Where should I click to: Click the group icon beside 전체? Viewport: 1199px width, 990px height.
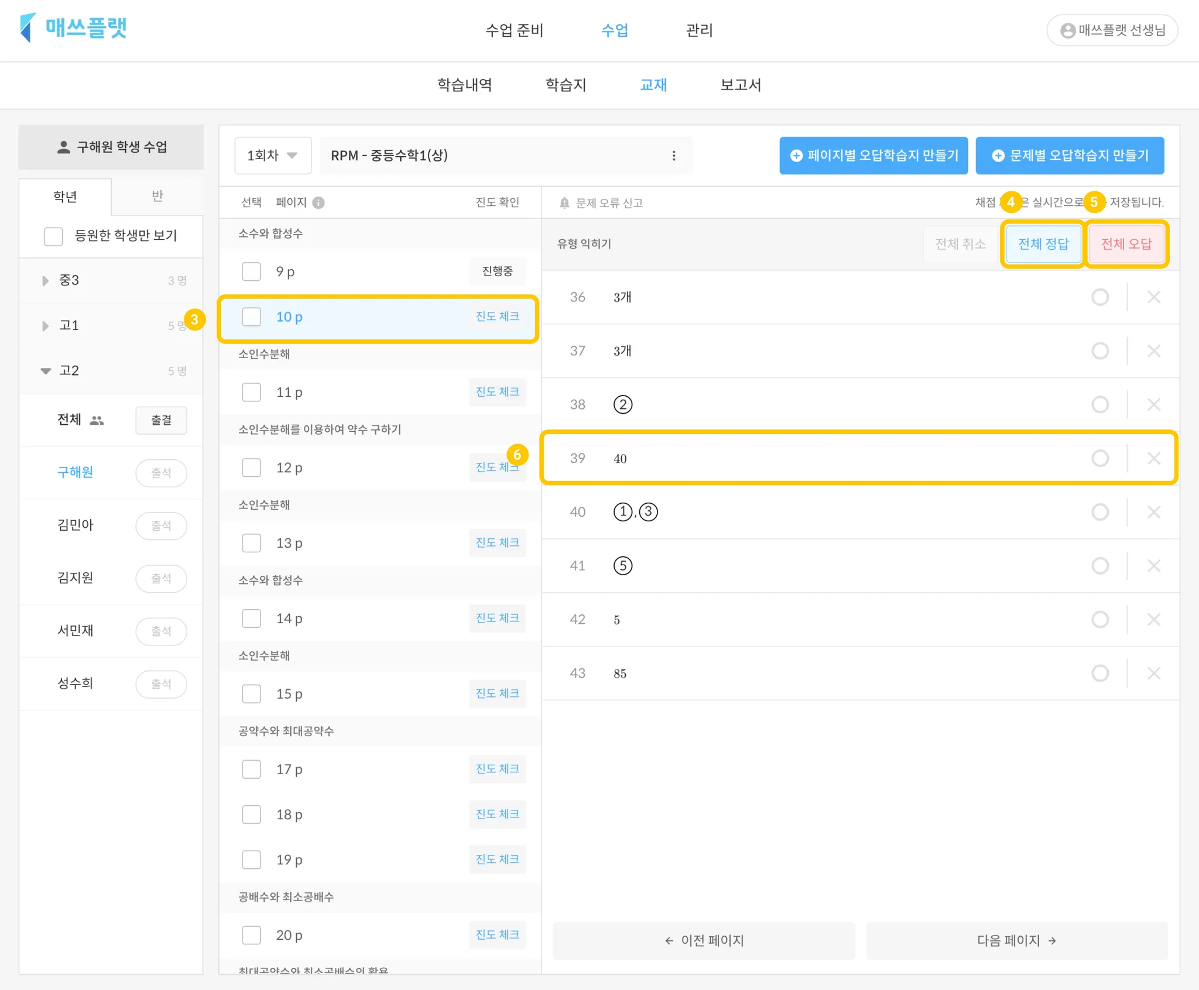(97, 420)
